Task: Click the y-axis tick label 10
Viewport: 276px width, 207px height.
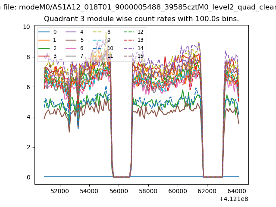Action: pos(26,27)
